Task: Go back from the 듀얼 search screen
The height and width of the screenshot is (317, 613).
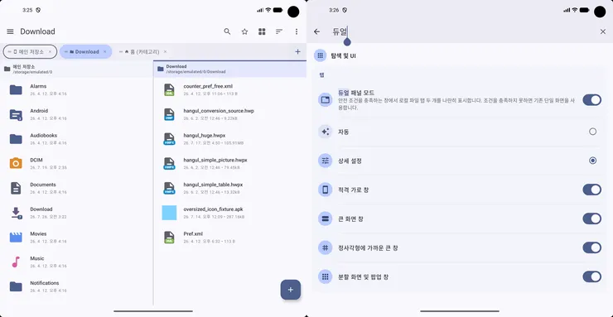Action: point(316,31)
